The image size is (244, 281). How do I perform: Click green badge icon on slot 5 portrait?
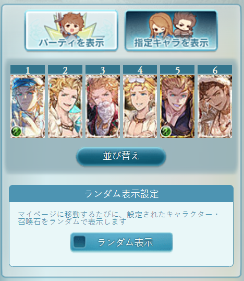tap(166, 132)
